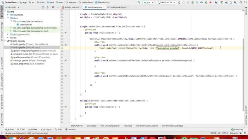Click the editor vertical scrollbar
The height and width of the screenshot is (139, 248).
pos(243,75)
